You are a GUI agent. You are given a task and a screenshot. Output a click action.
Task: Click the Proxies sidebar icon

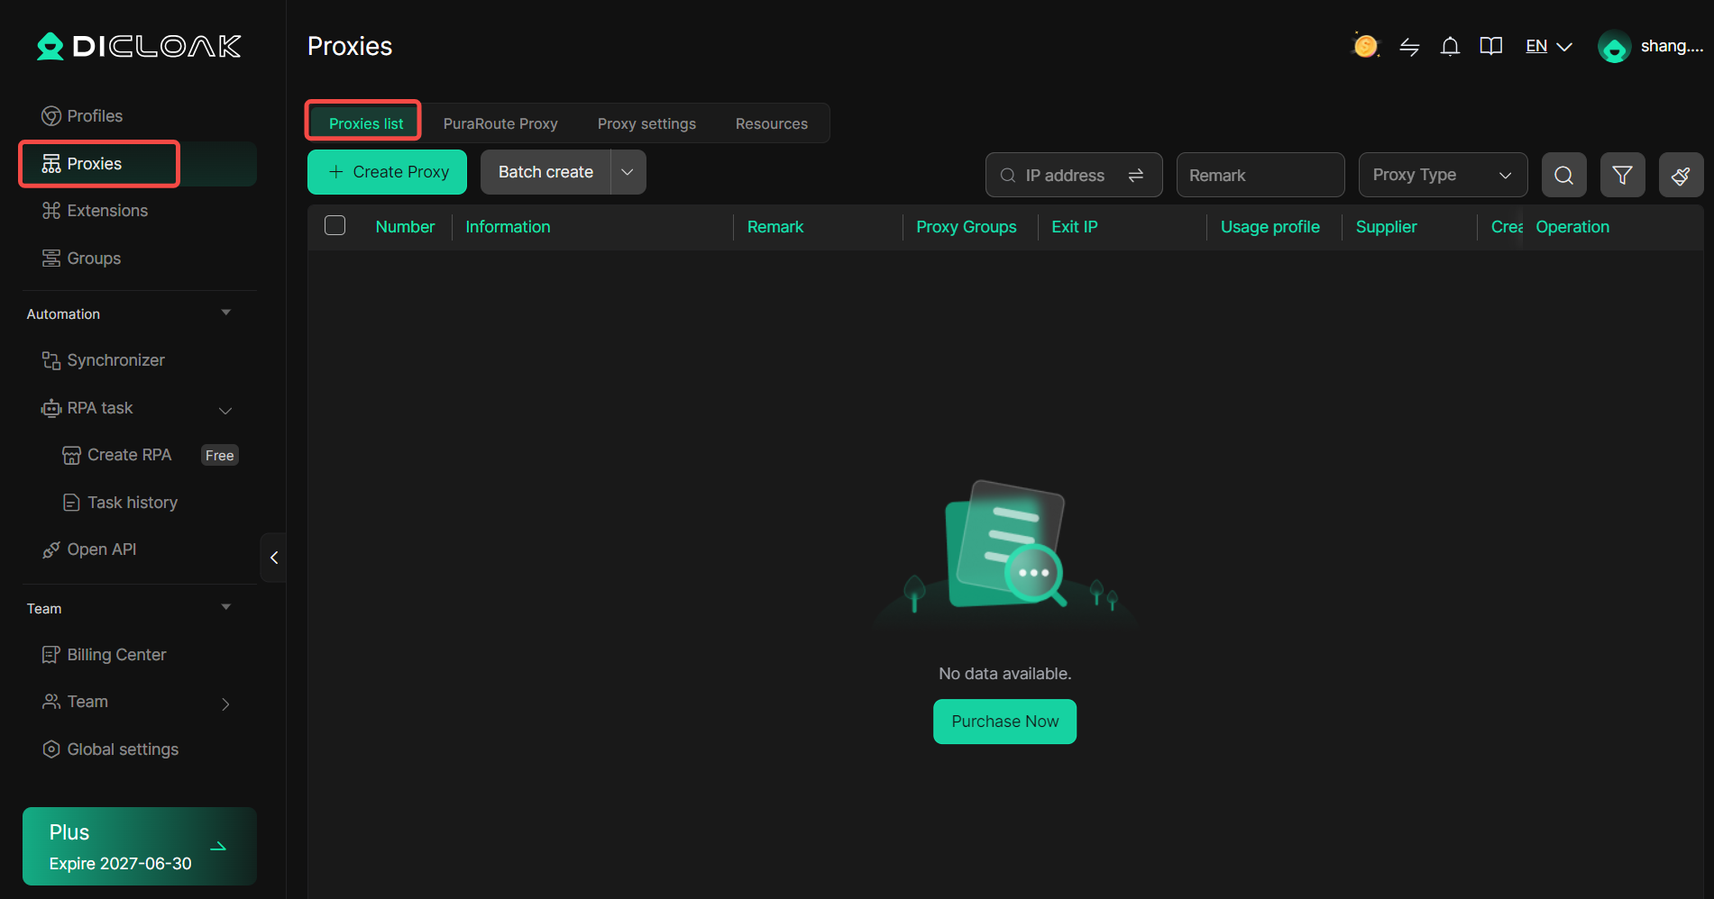51,164
